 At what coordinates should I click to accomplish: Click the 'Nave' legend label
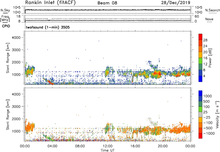(209, 19)
